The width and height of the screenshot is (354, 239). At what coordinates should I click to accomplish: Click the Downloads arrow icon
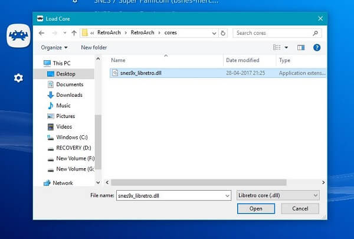point(51,95)
